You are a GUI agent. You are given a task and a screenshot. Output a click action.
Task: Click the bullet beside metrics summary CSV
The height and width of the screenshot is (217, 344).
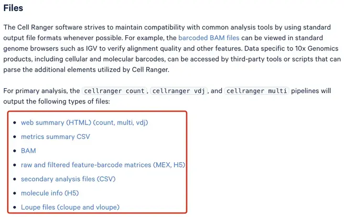click(14, 137)
